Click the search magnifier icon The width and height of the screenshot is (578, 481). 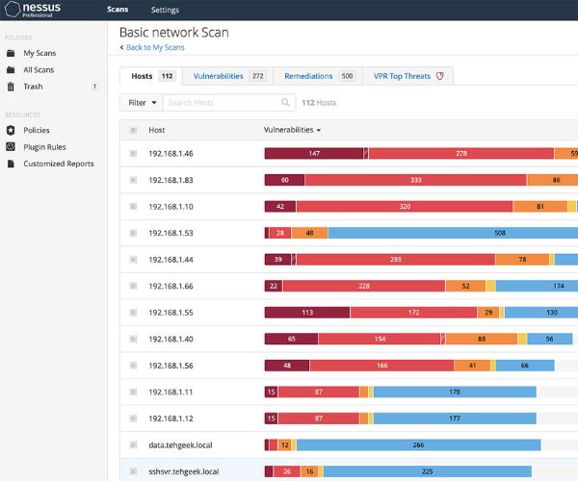tap(285, 102)
